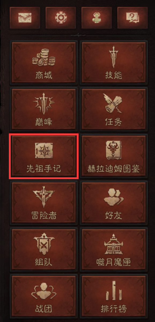This screenshot has width=155, height=322.
Task: Open the 组队 party banner tile
Action: (44, 249)
